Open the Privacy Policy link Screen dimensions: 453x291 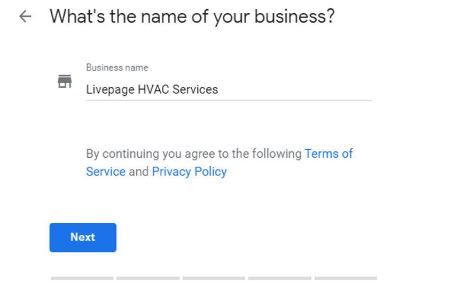pyautogui.click(x=190, y=172)
